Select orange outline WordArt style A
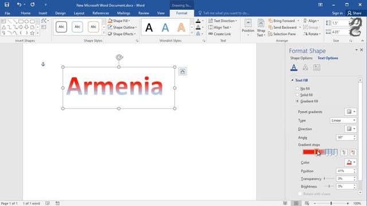The width and height of the screenshot is (367, 206). (x=181, y=27)
